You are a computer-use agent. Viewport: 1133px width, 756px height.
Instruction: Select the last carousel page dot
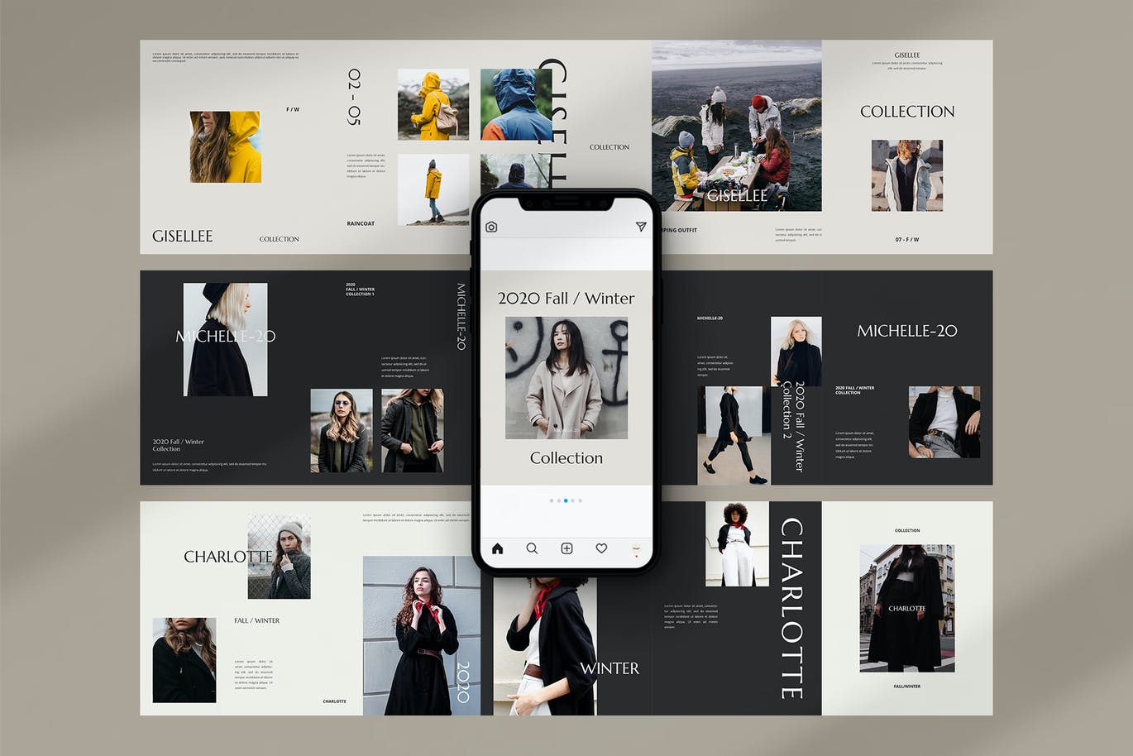point(581,500)
